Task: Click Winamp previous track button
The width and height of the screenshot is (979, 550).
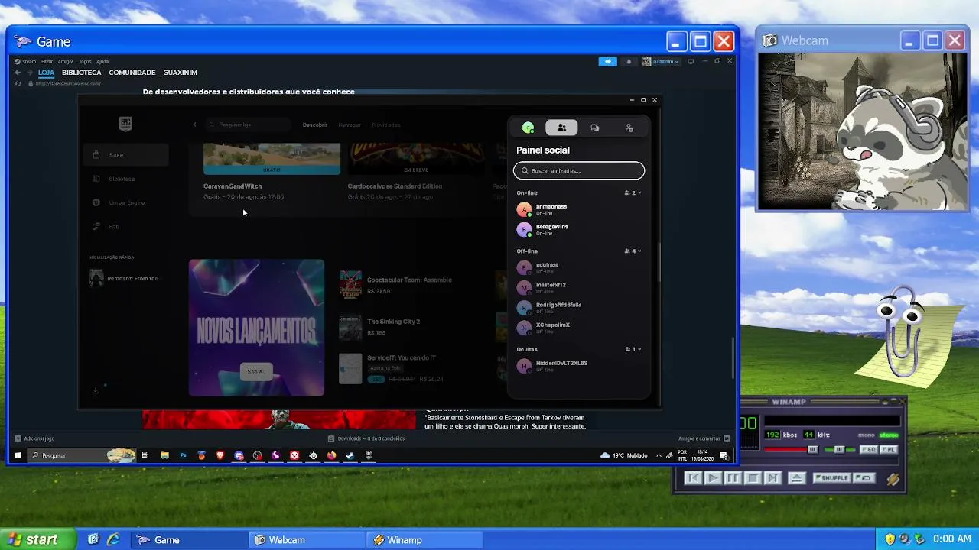Action: [x=693, y=478]
